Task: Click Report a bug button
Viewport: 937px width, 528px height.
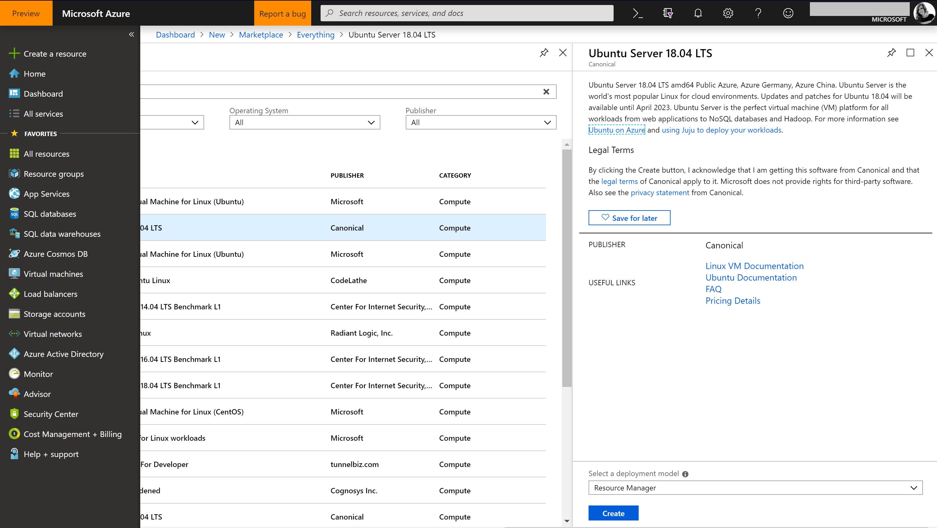Action: pos(282,13)
